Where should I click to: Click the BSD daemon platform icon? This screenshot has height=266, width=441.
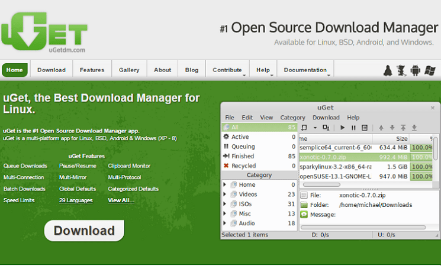pos(401,70)
